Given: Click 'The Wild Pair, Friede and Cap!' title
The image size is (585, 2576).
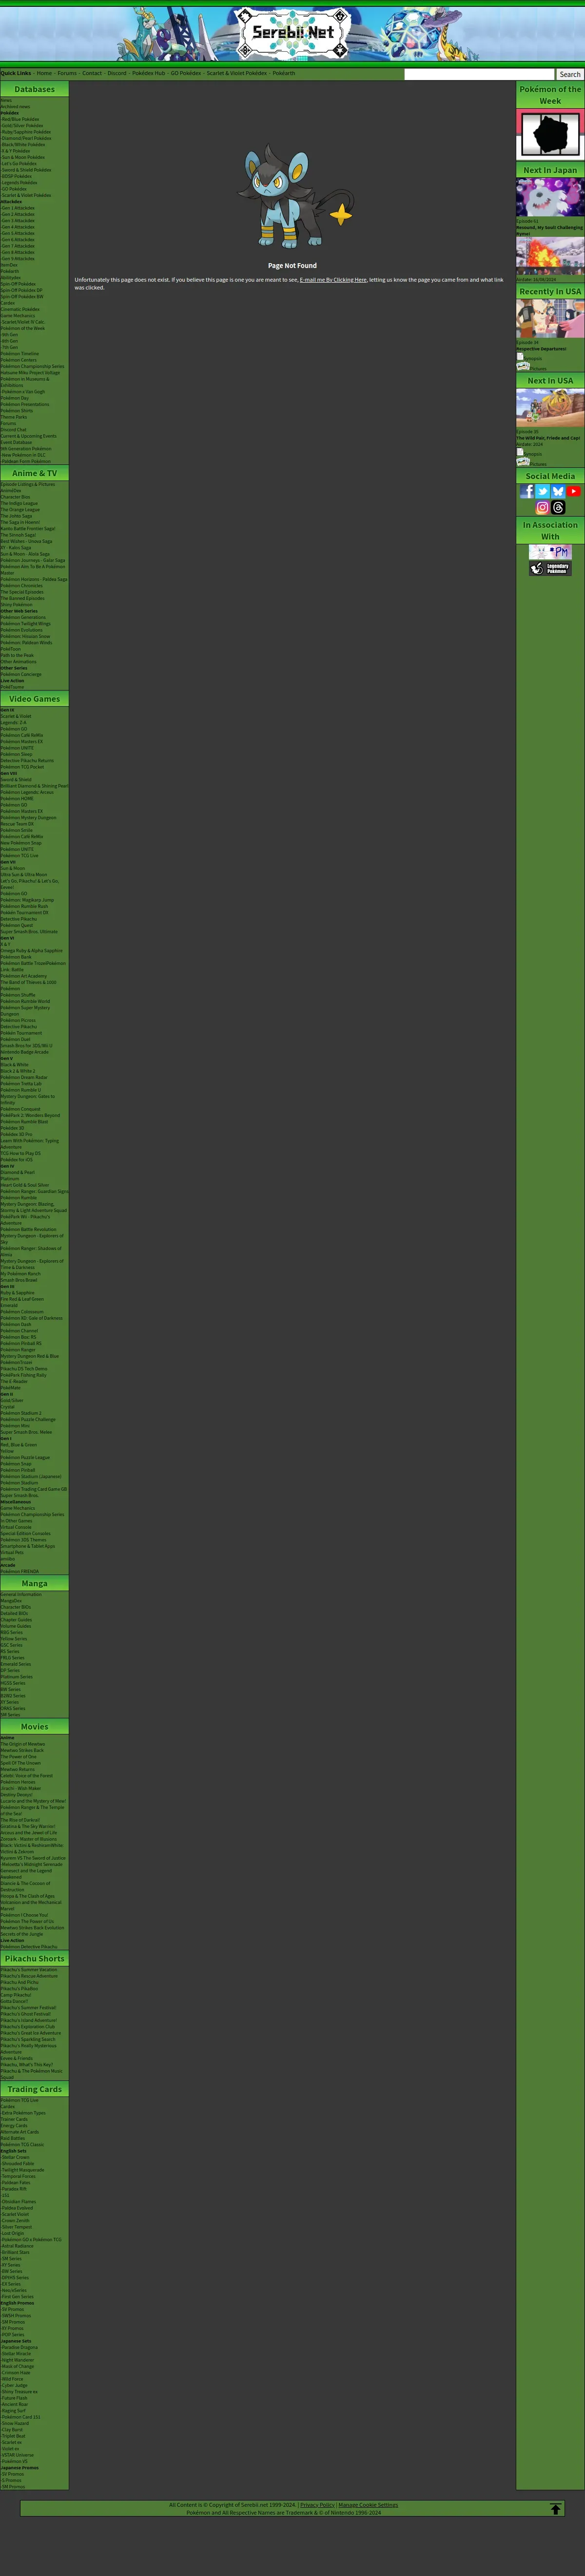Looking at the screenshot, I should (x=548, y=438).
